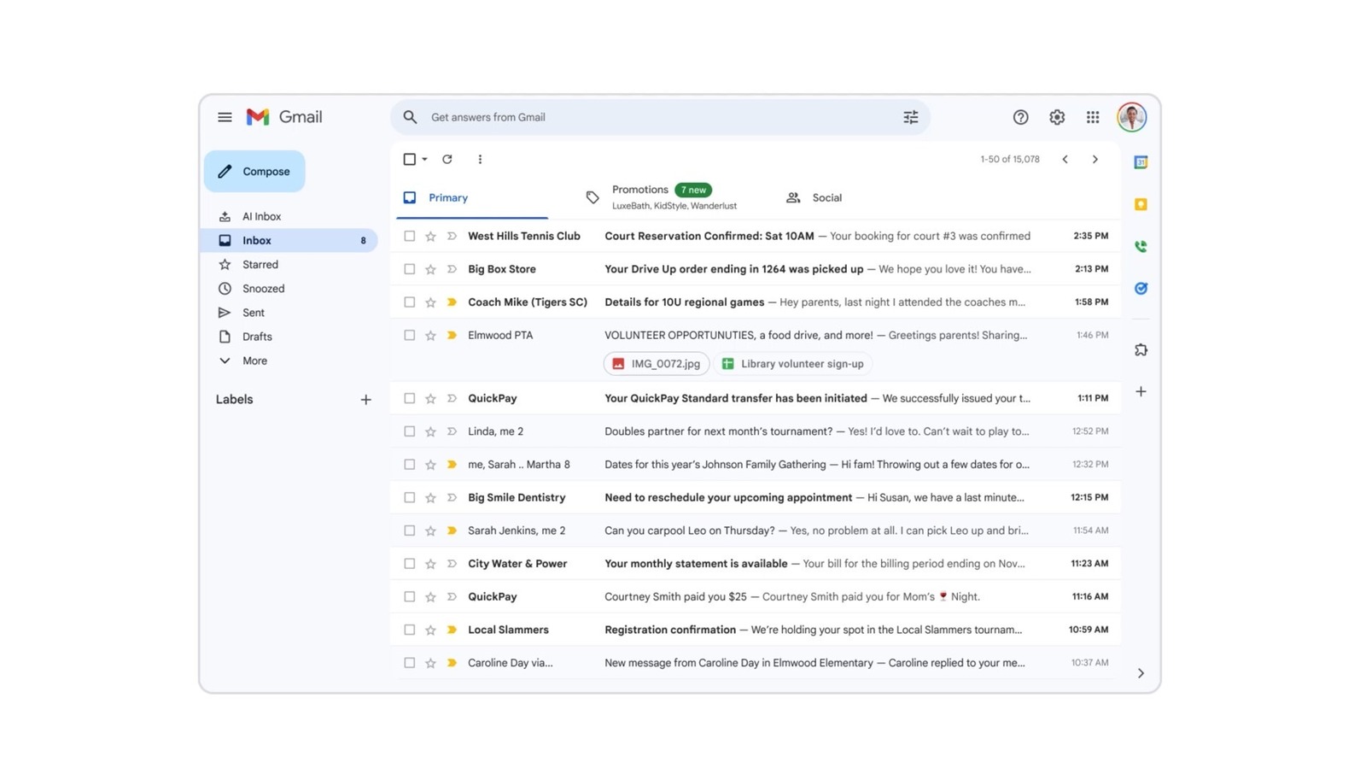
Task: Open Gmail settings gear
Action: coord(1056,117)
